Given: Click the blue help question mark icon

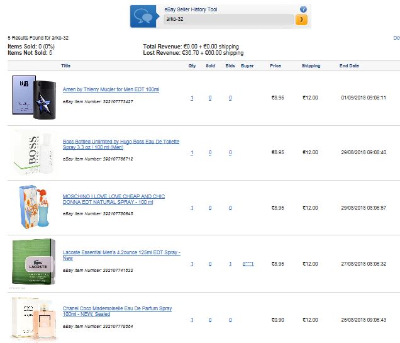Looking at the screenshot, I should coord(303,9).
